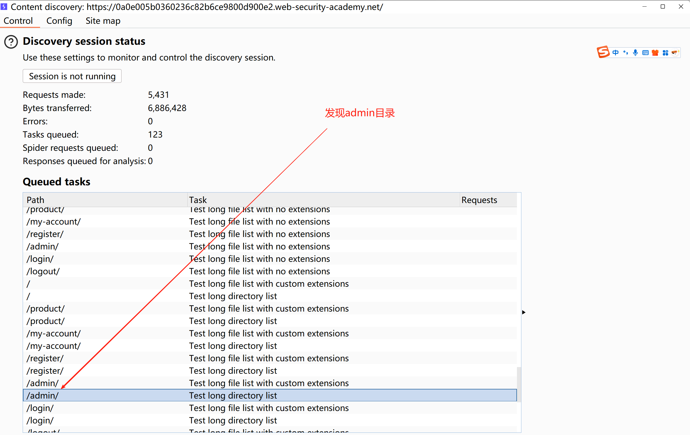
Task: Open the soft keyboard icon
Action: (645, 53)
